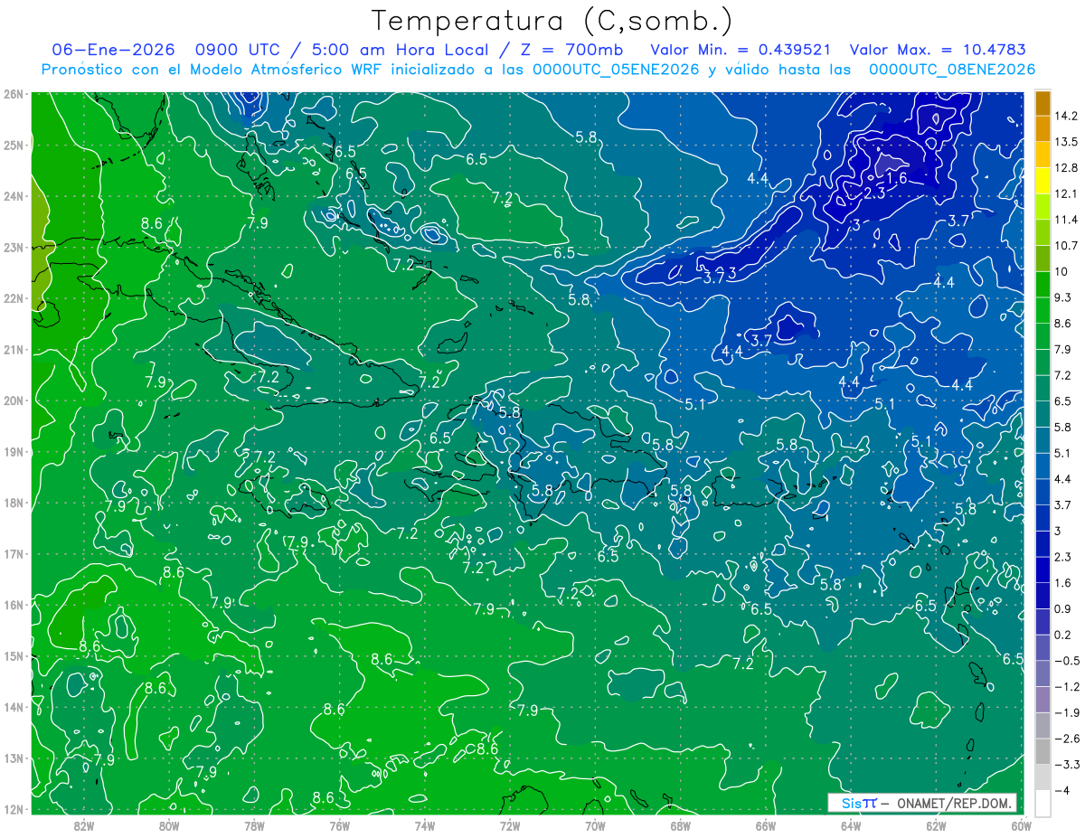Click the ONAMET/REP.DOM. logo box
Screen dimensions: 1085x838
click(921, 803)
